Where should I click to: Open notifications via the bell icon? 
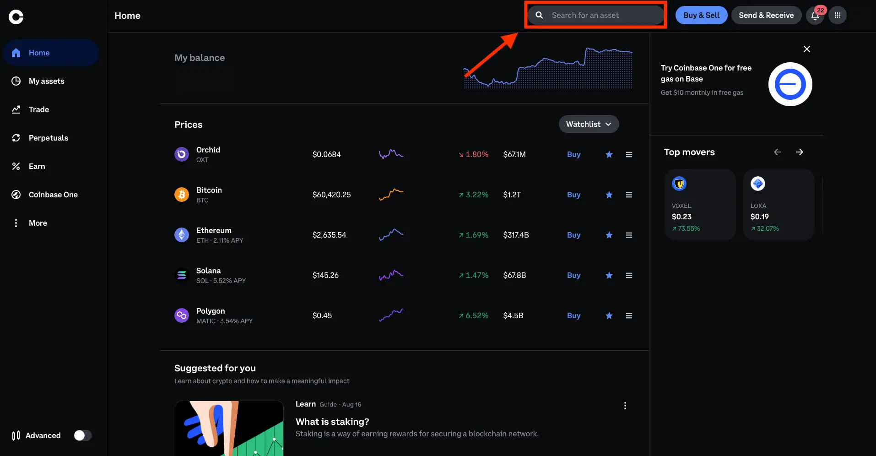pos(815,15)
